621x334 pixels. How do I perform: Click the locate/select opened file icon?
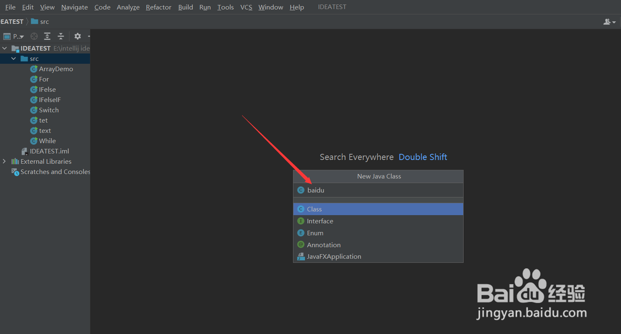pos(34,36)
